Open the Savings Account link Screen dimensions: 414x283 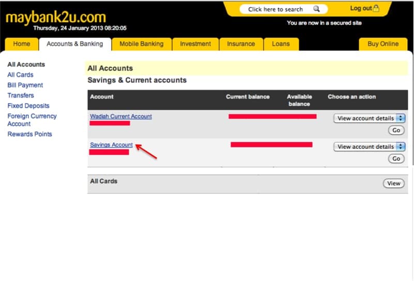coord(111,145)
